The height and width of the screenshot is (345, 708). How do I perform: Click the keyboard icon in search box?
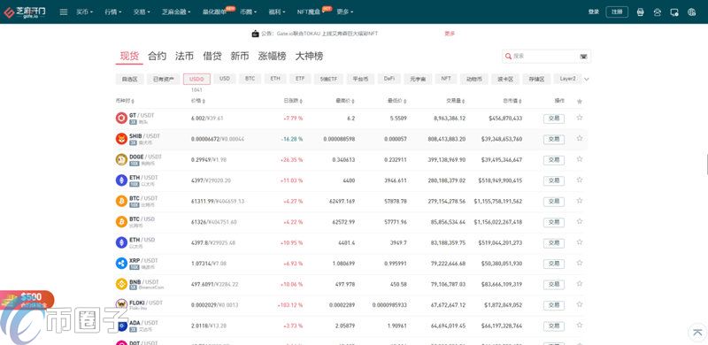(x=583, y=57)
